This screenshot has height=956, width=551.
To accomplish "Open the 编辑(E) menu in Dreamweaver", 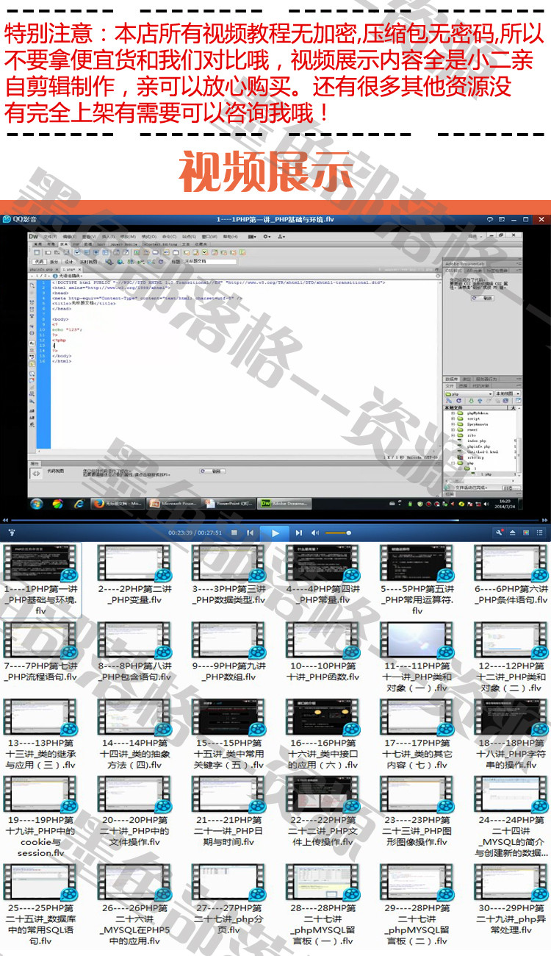I will (x=69, y=237).
